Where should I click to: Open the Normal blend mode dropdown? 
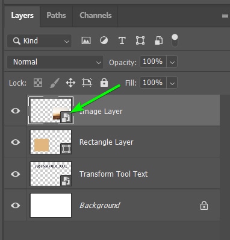click(55, 62)
